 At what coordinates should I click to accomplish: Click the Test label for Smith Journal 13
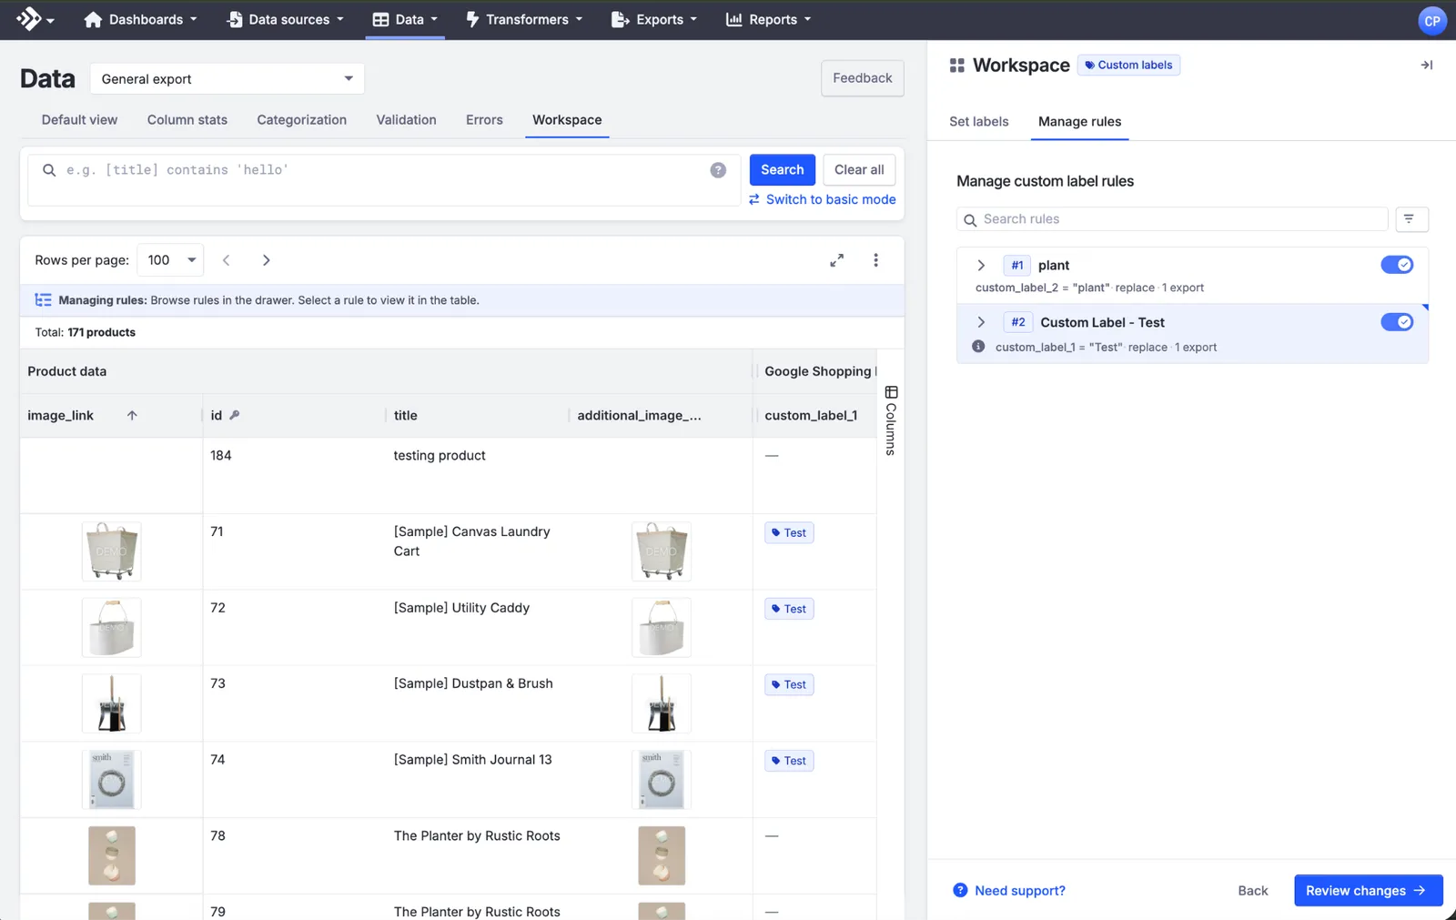click(x=789, y=761)
